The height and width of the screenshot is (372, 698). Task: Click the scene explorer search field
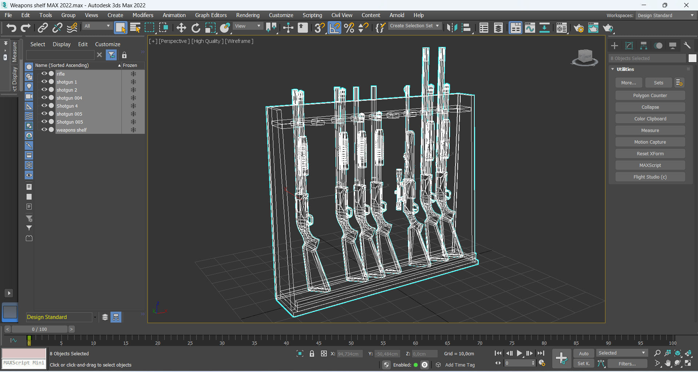[x=60, y=55]
